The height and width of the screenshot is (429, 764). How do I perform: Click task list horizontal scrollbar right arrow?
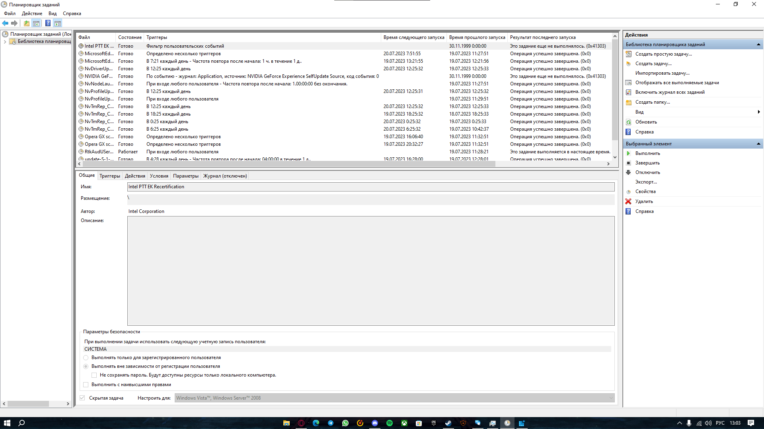pyautogui.click(x=608, y=164)
